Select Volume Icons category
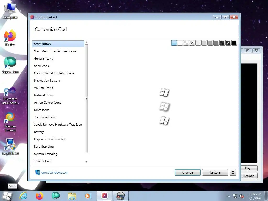268x201 pixels. coord(58,88)
